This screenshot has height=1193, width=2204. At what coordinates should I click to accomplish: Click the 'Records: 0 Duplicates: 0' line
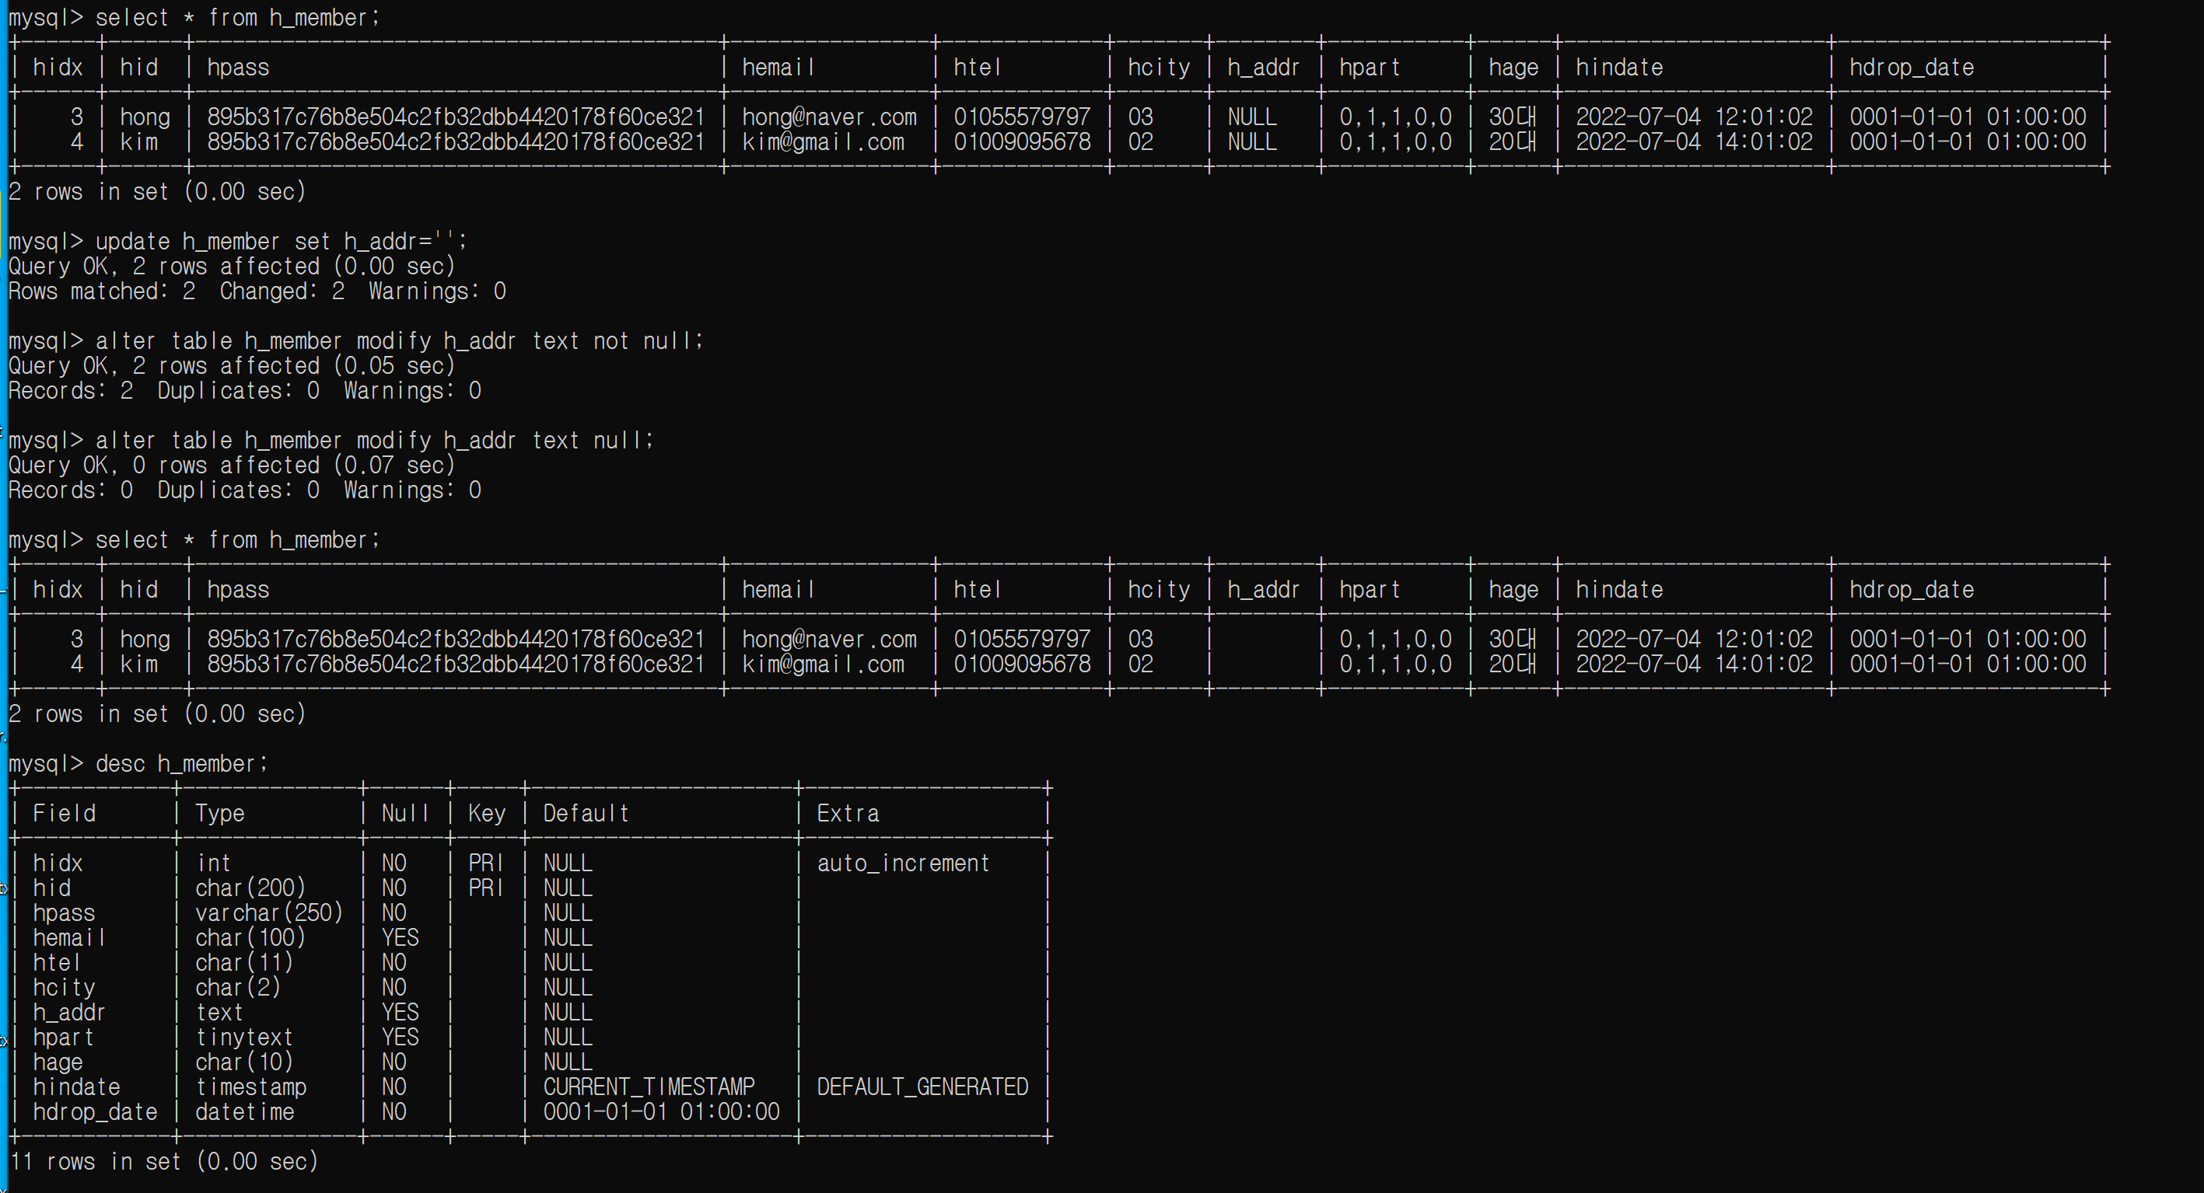click(245, 490)
